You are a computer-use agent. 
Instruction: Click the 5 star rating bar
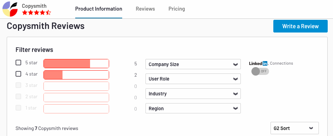click(x=76, y=64)
